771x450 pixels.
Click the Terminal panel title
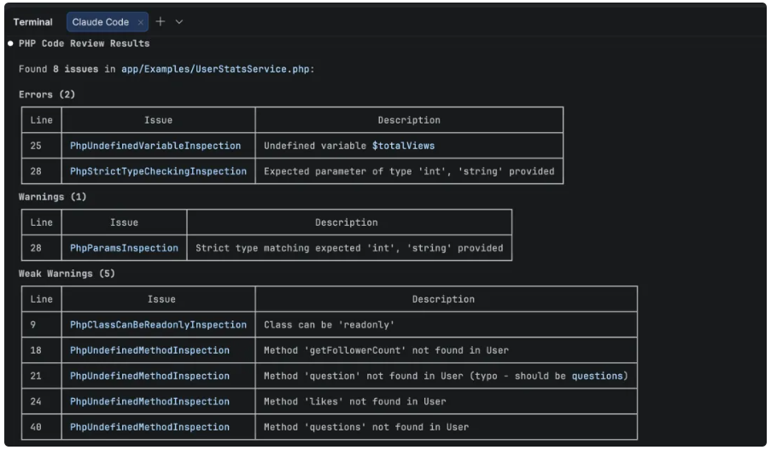[x=32, y=22]
